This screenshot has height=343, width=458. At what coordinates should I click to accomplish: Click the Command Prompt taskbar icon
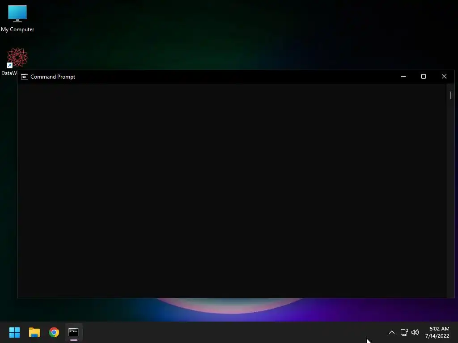(74, 332)
